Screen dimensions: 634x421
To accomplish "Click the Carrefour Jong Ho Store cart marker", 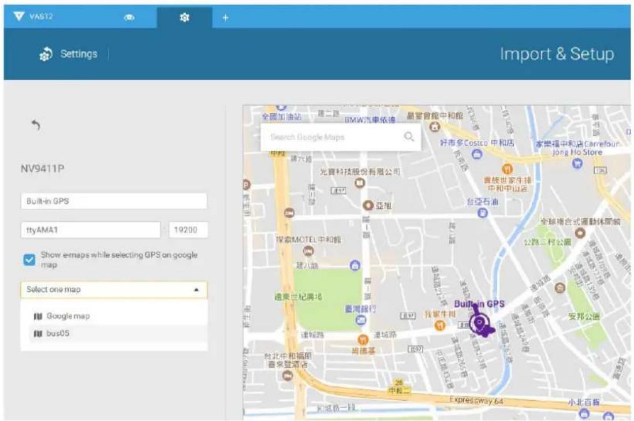I will 577,163.
